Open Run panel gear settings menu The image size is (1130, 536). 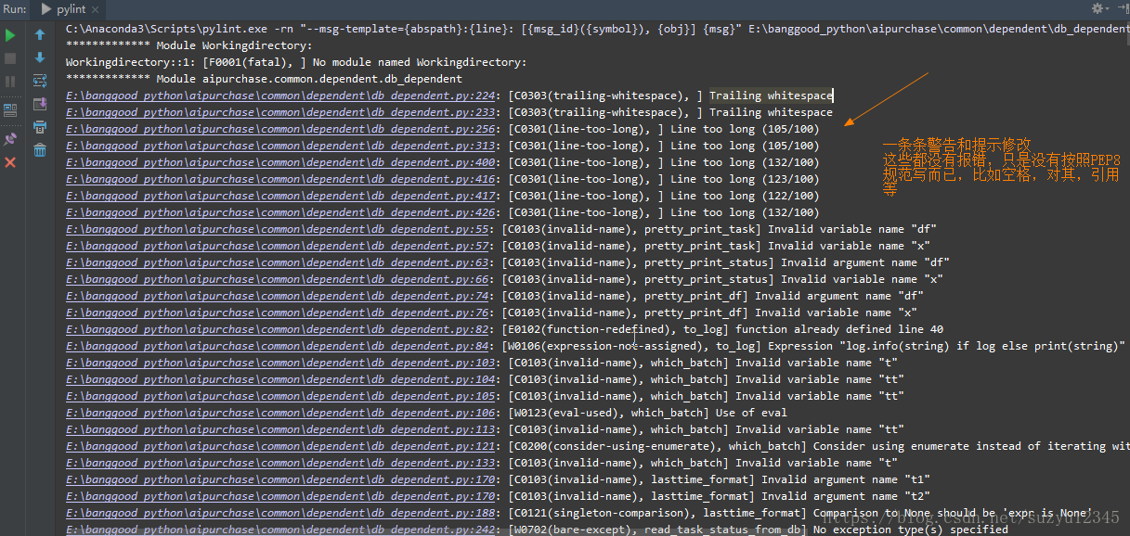point(1099,8)
